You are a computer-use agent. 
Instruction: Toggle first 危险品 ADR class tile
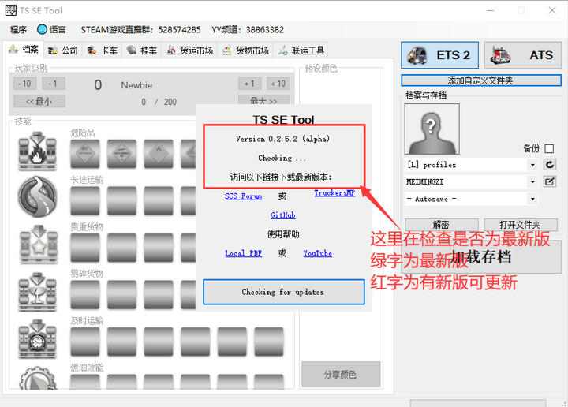(x=85, y=154)
